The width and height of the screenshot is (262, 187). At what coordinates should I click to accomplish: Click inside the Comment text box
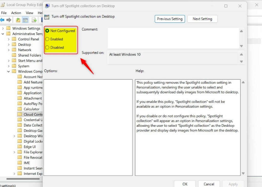pos(173,38)
